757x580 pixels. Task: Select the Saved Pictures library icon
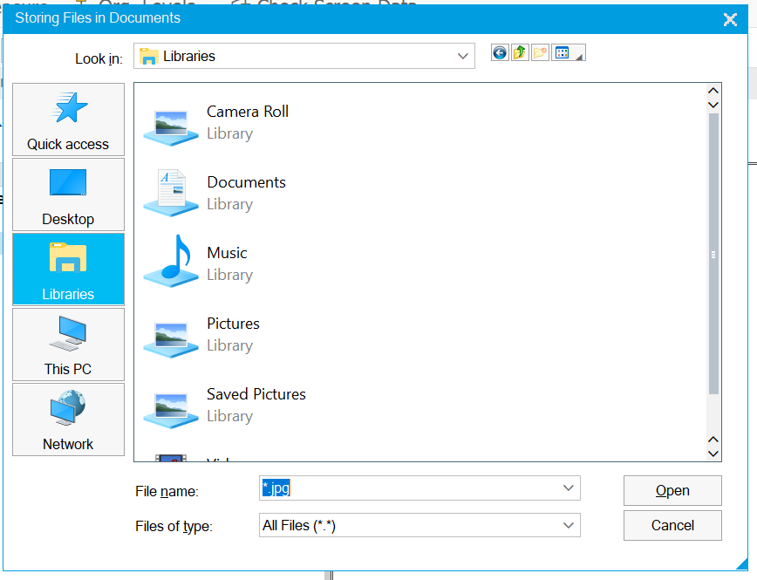171,410
